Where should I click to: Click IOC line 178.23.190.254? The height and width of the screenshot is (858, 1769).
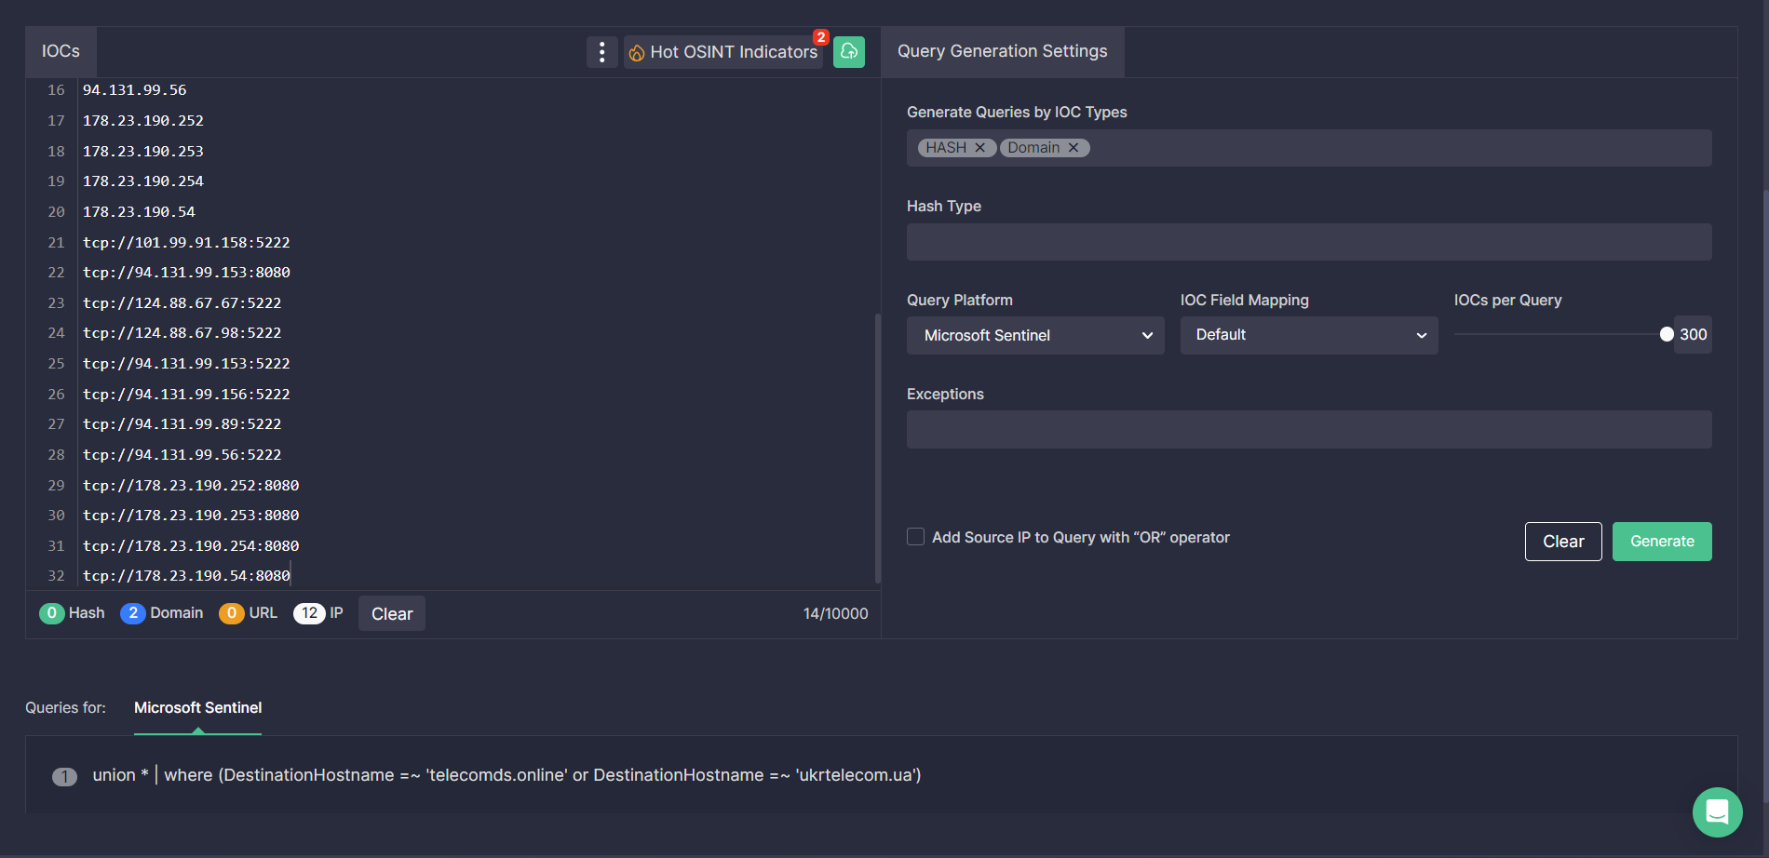click(143, 181)
